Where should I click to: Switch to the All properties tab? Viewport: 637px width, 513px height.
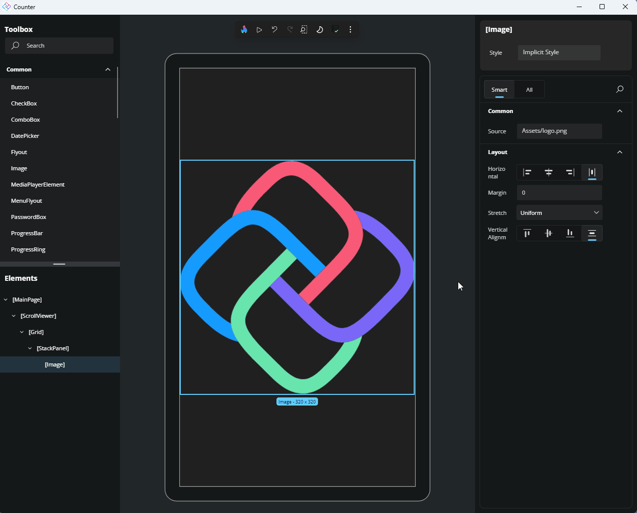coord(529,90)
